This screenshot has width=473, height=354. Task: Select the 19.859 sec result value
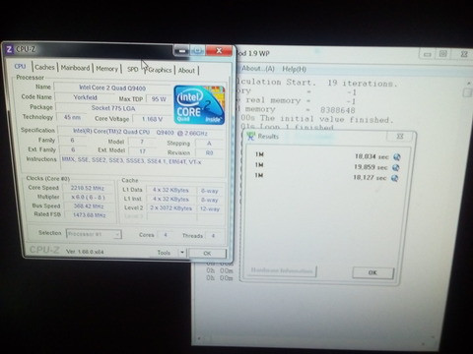371,167
